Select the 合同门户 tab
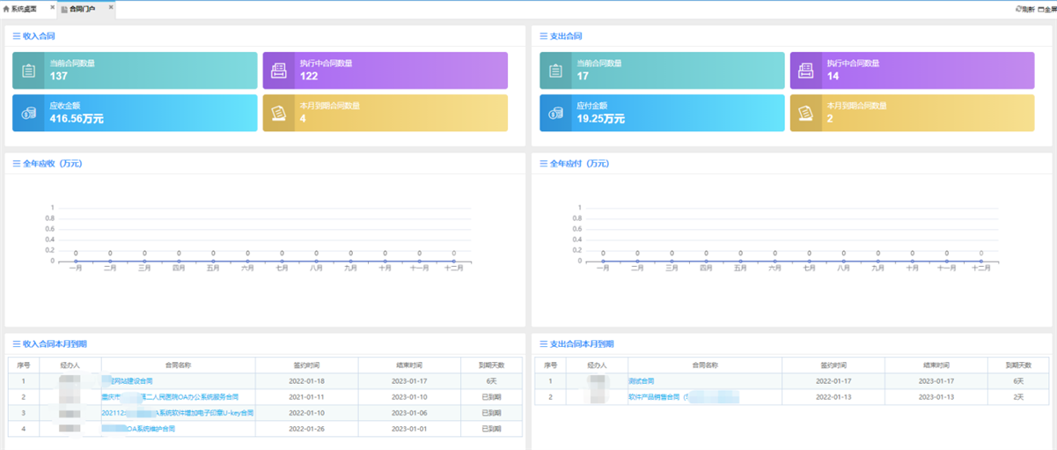The height and width of the screenshot is (450, 1057). [x=82, y=9]
